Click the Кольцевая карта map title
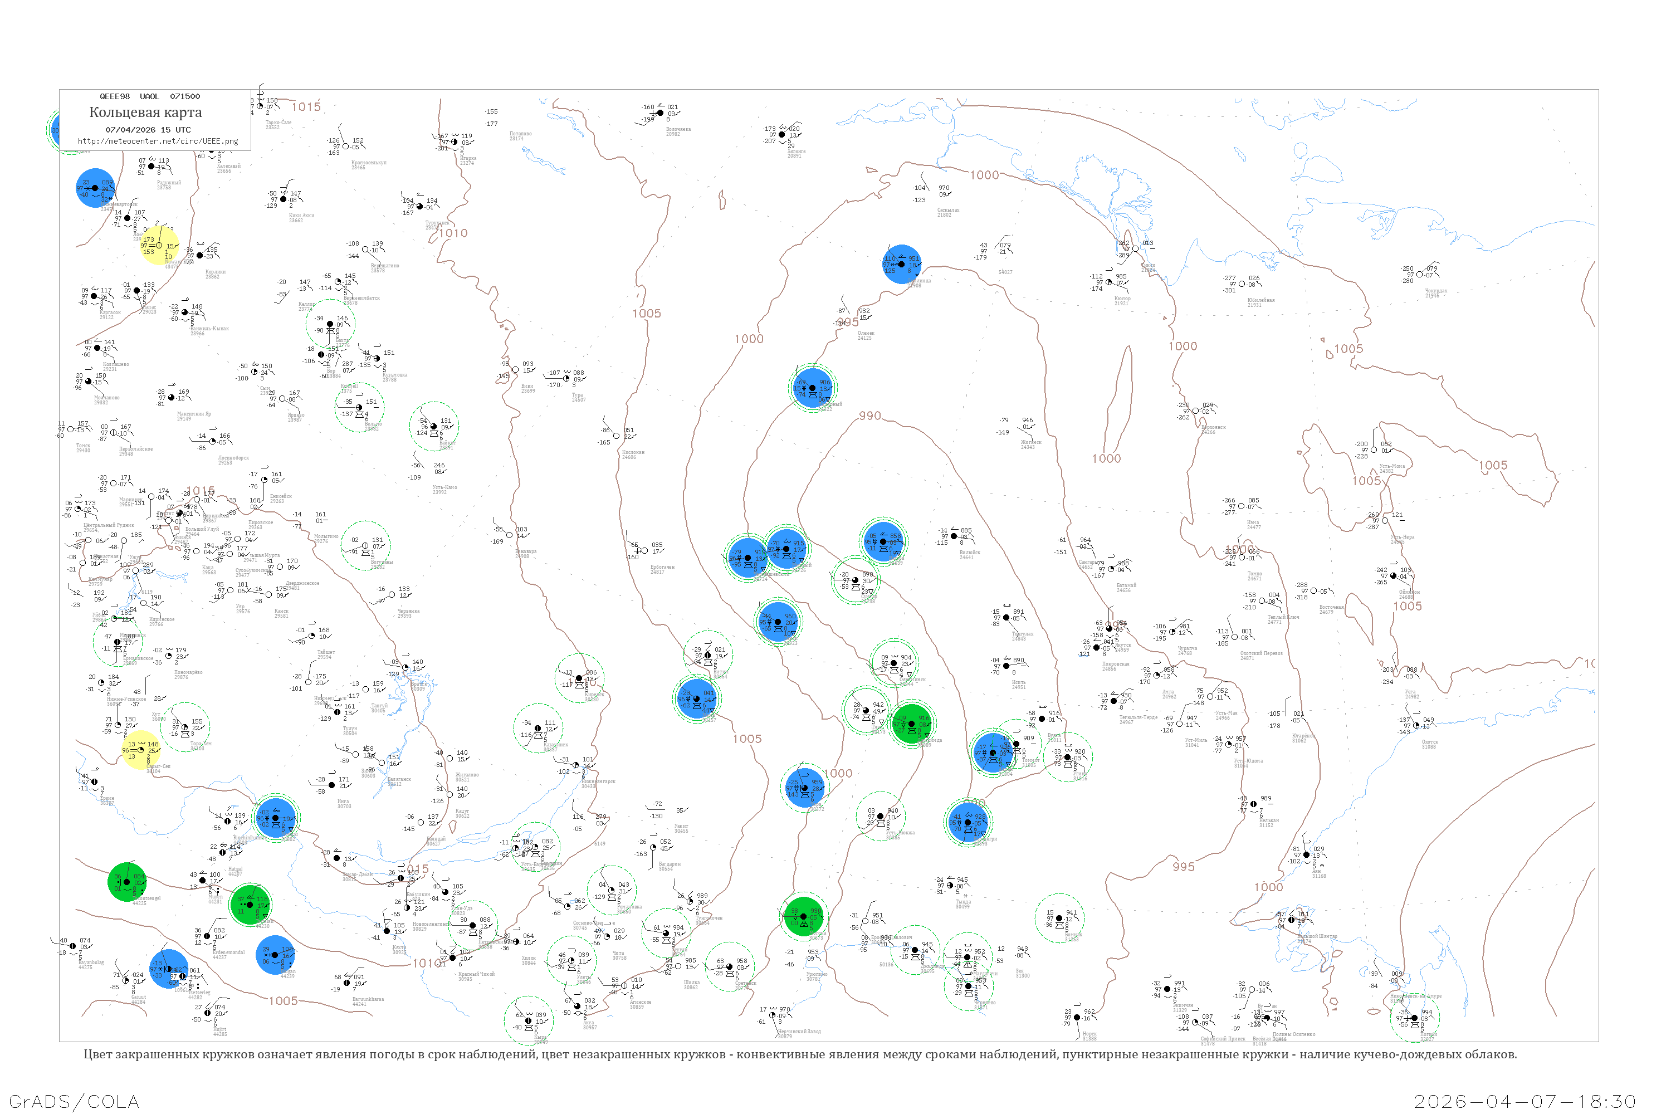The image size is (1671, 1114). point(145,113)
